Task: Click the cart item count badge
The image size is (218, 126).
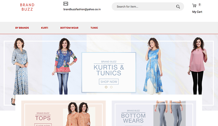Action: tap(200, 5)
